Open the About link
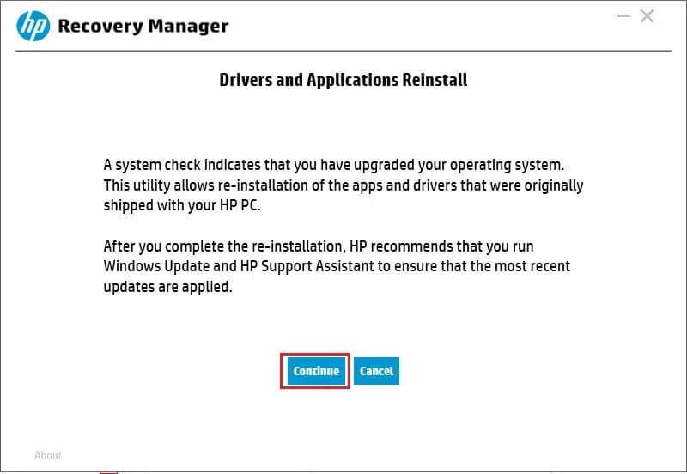This screenshot has width=687, height=474. 48,455
